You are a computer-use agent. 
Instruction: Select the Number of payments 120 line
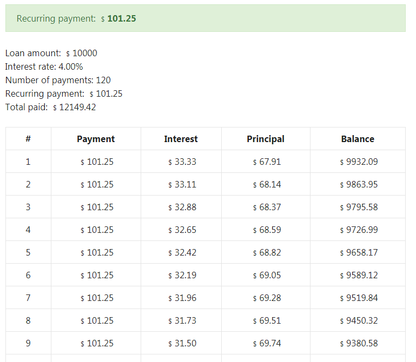tap(58, 80)
